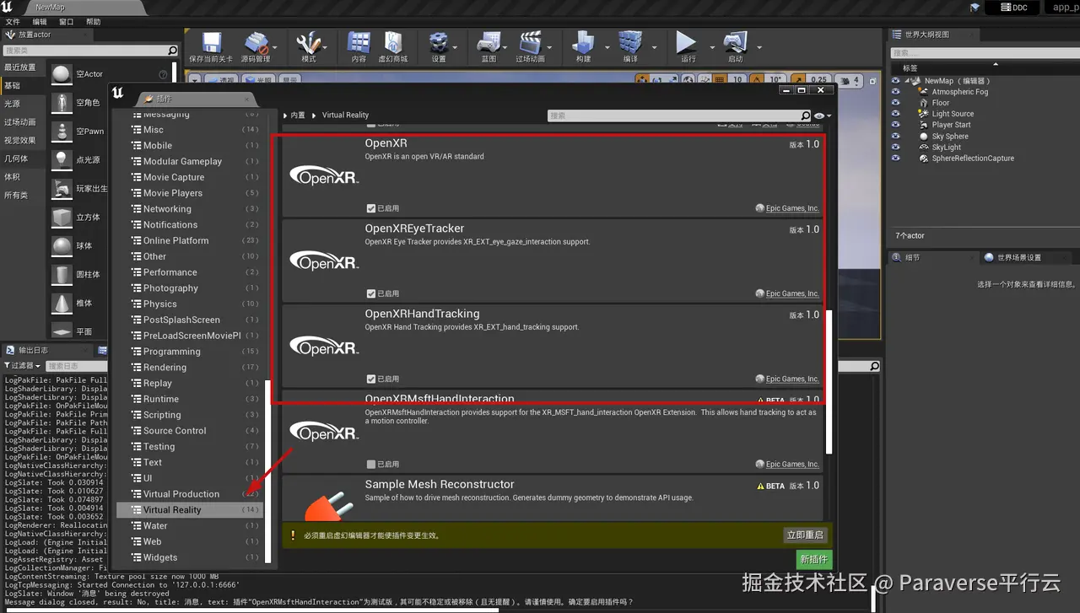Select Cube shape icon

[x=62, y=217]
